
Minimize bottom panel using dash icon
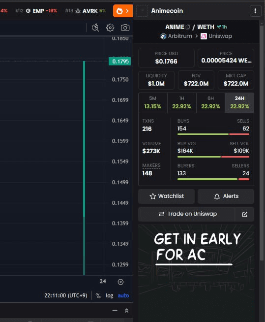click(115, 311)
